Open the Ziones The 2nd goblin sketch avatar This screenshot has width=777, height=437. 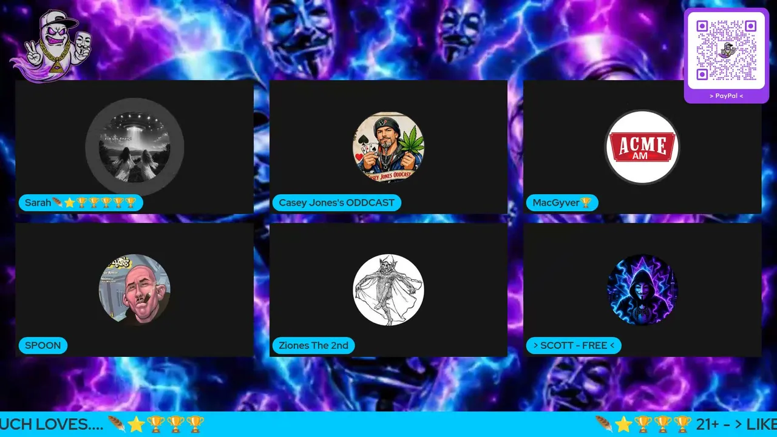click(x=388, y=290)
